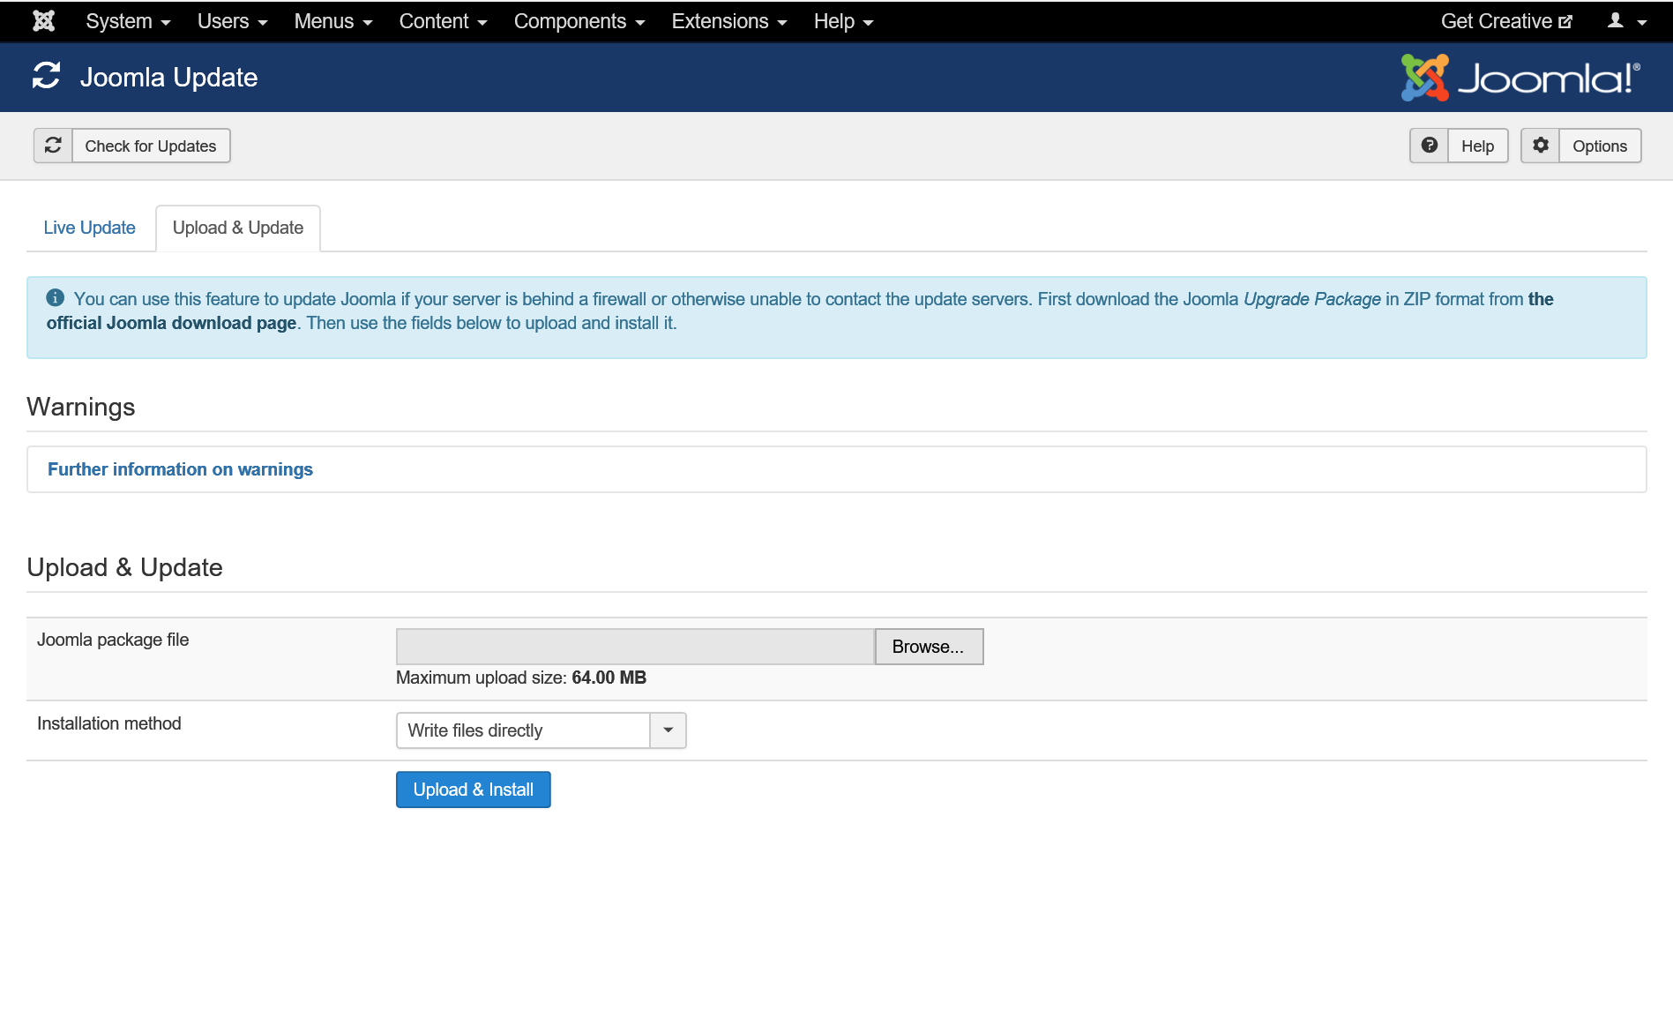Click the Browse... button
This screenshot has height=1026, width=1673.
[x=929, y=647]
